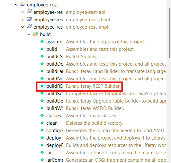Screen dimensions: 171x163
Task: Expand the employee-rest-client project node
Action: point(23,20)
